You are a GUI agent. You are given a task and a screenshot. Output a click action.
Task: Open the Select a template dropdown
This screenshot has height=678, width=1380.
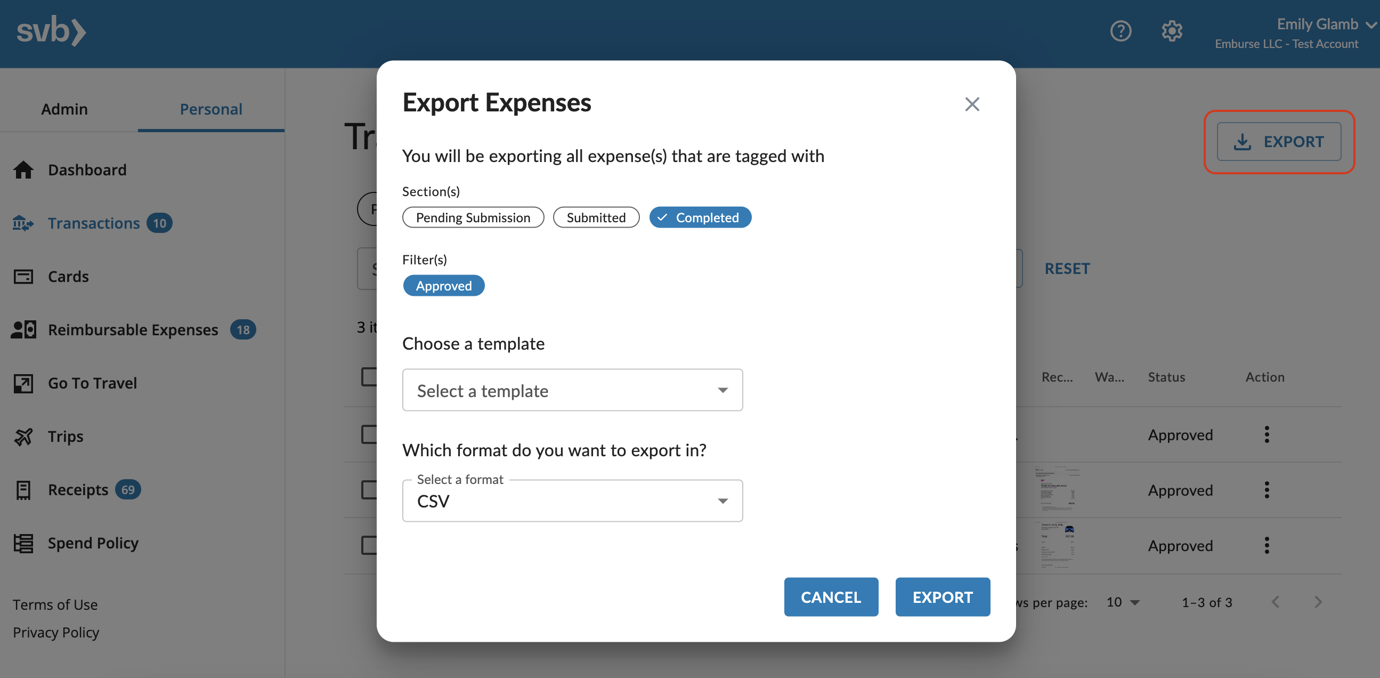coord(572,390)
